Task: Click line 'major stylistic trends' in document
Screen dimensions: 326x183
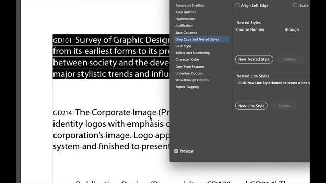Action: 111,74
